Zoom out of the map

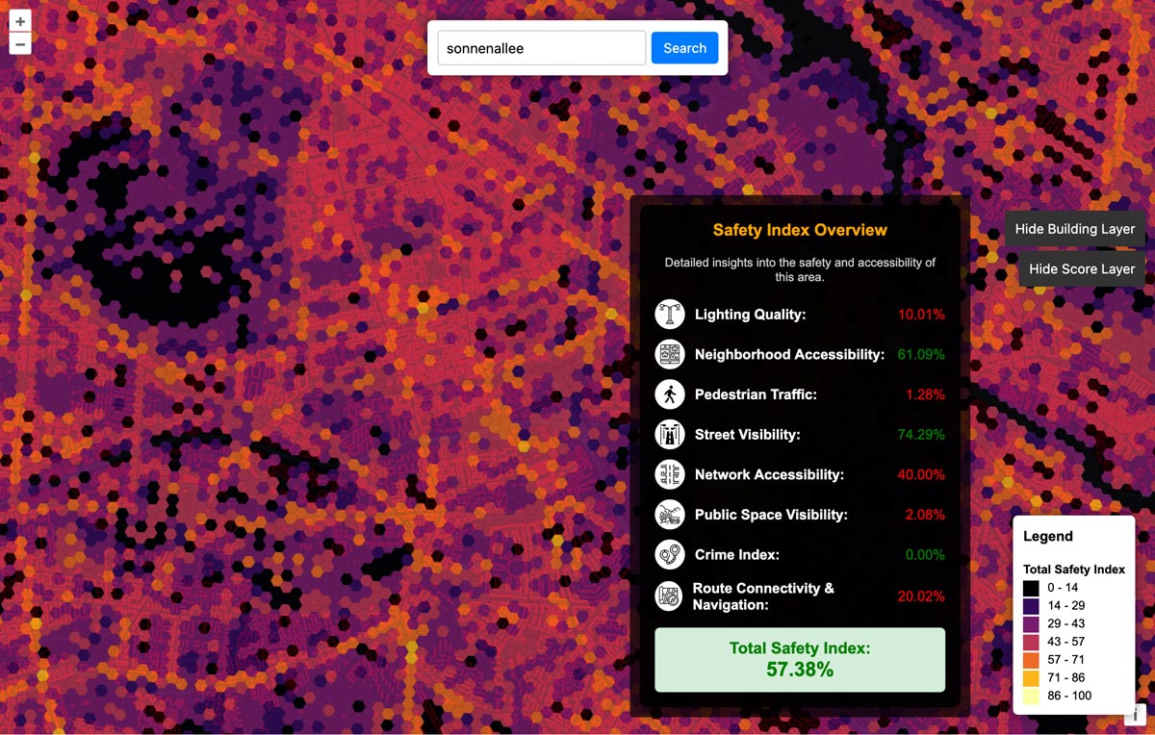[20, 44]
